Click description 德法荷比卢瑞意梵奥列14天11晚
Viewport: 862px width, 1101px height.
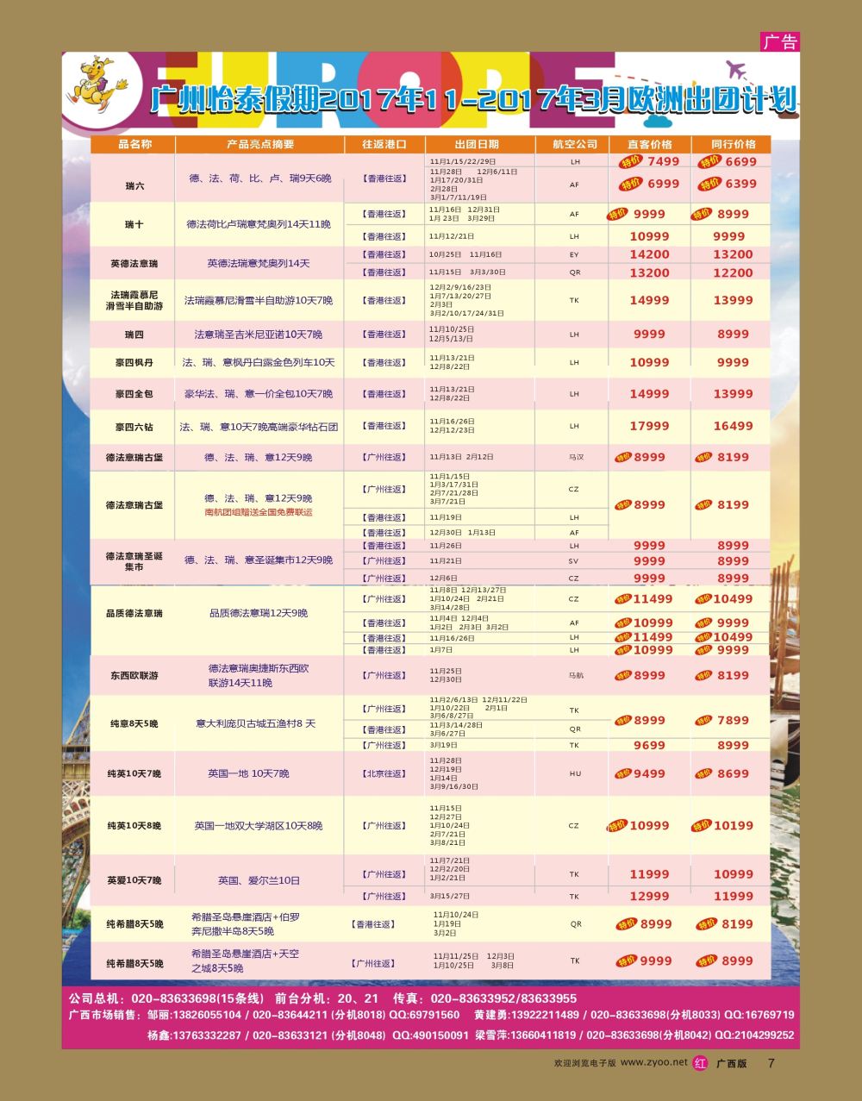coord(259,224)
